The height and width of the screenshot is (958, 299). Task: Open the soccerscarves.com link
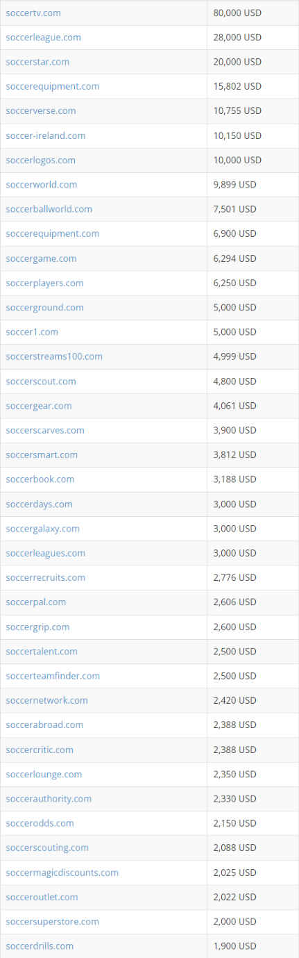[x=45, y=430]
